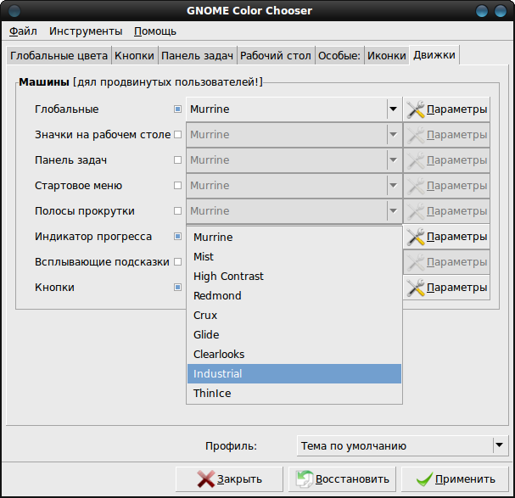This screenshot has width=515, height=498.
Task: Open Parameters for the Global engine row
Action: [446, 109]
